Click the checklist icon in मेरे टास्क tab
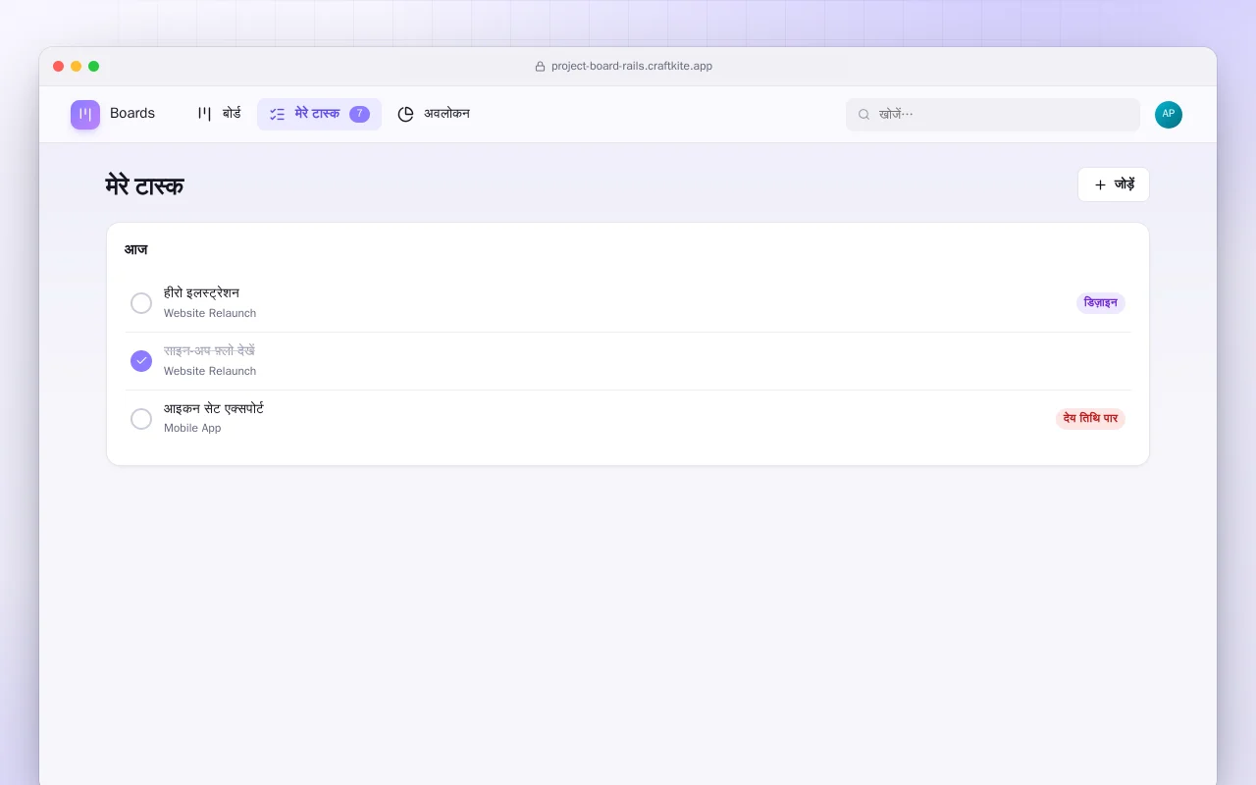The height and width of the screenshot is (785, 1256). [x=278, y=114]
